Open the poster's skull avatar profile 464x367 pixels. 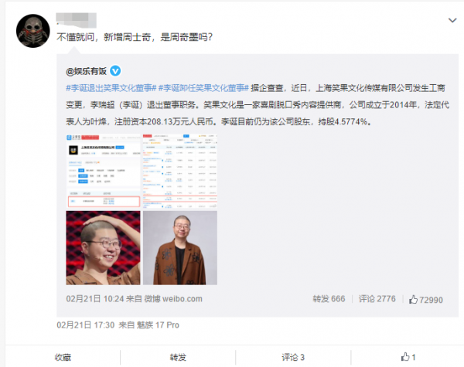(32, 31)
